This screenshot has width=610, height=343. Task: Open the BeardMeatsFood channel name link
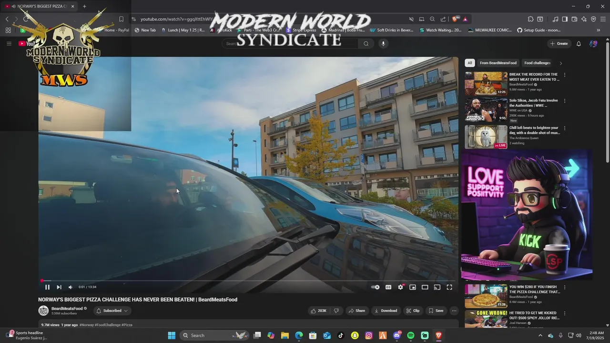(67, 308)
